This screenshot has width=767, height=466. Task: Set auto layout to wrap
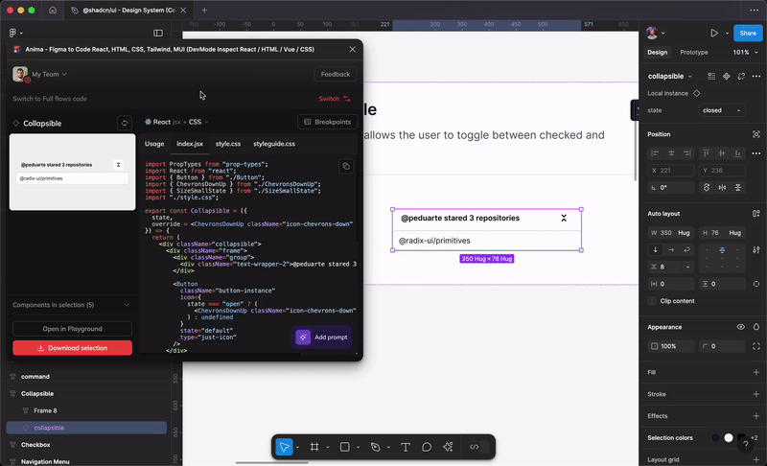pyautogui.click(x=686, y=250)
